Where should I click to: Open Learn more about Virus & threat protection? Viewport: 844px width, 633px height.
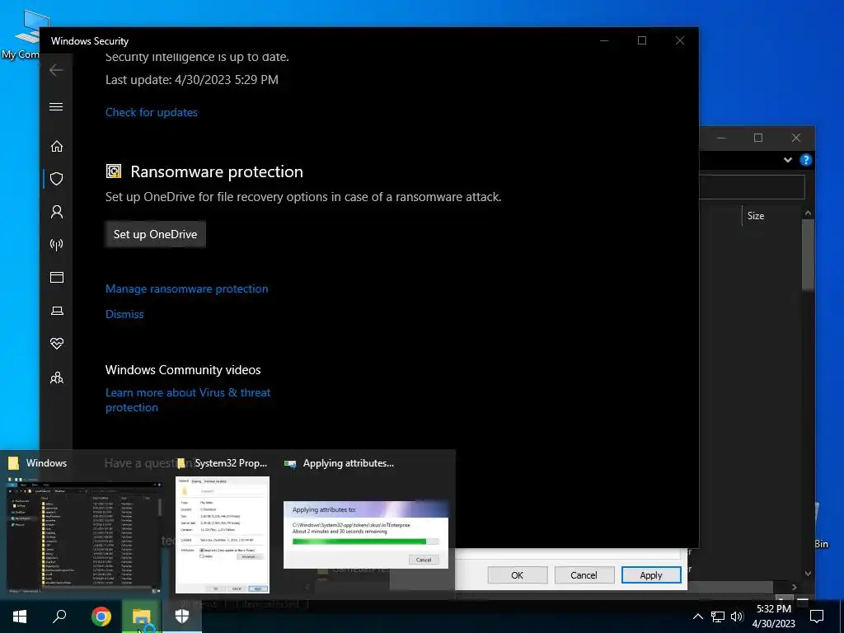pyautogui.click(x=188, y=400)
